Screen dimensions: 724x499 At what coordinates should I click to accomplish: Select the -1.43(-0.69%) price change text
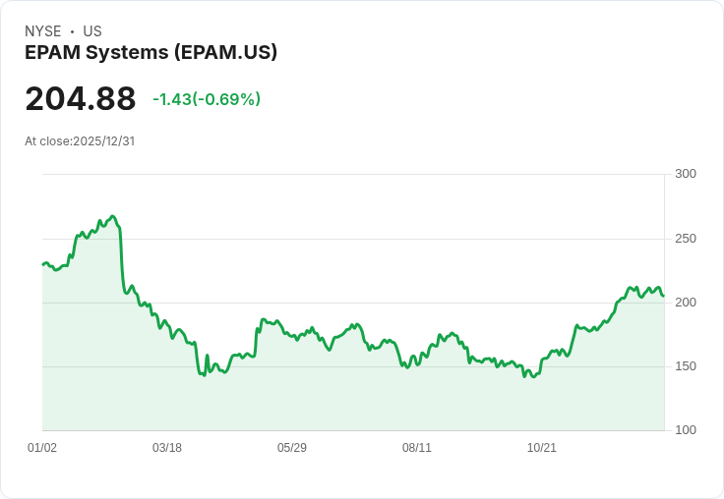pyautogui.click(x=207, y=99)
